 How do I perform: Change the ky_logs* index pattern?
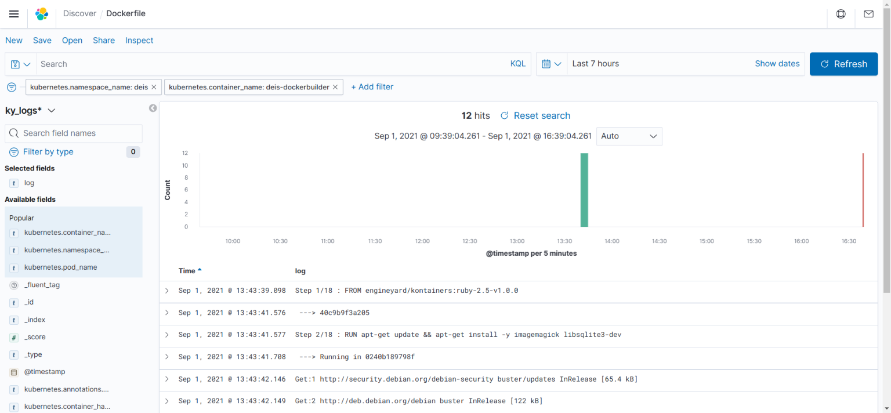pyautogui.click(x=30, y=110)
